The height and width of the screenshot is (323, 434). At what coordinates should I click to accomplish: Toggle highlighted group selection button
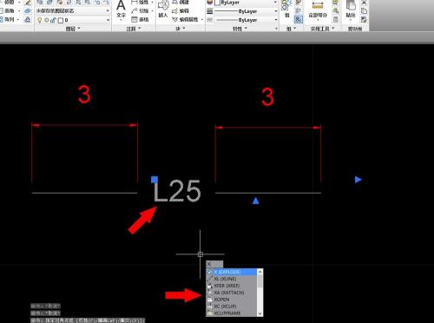(299, 19)
